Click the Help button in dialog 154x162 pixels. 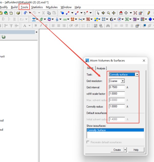[x=136, y=150]
